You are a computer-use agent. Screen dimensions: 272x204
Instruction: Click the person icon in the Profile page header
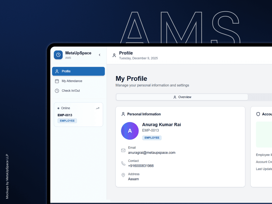(114, 55)
